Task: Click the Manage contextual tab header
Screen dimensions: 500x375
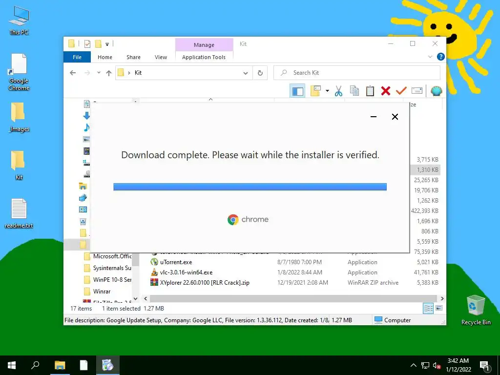Action: click(204, 45)
